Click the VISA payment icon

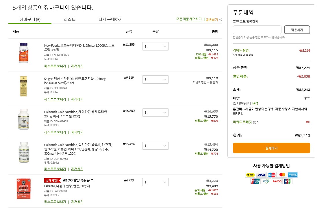[x=261, y=175]
